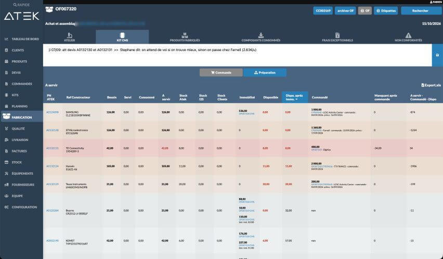Open Livraison truck icon in sidebar
The width and height of the screenshot is (443, 259).
click(x=6, y=140)
